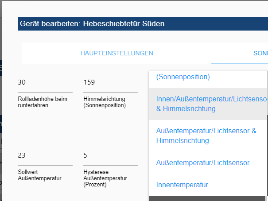Image resolution: width=268 pixels, height=201 pixels.
Task: Focus the Himmelsrichtung field with value 159
Action: [111, 82]
